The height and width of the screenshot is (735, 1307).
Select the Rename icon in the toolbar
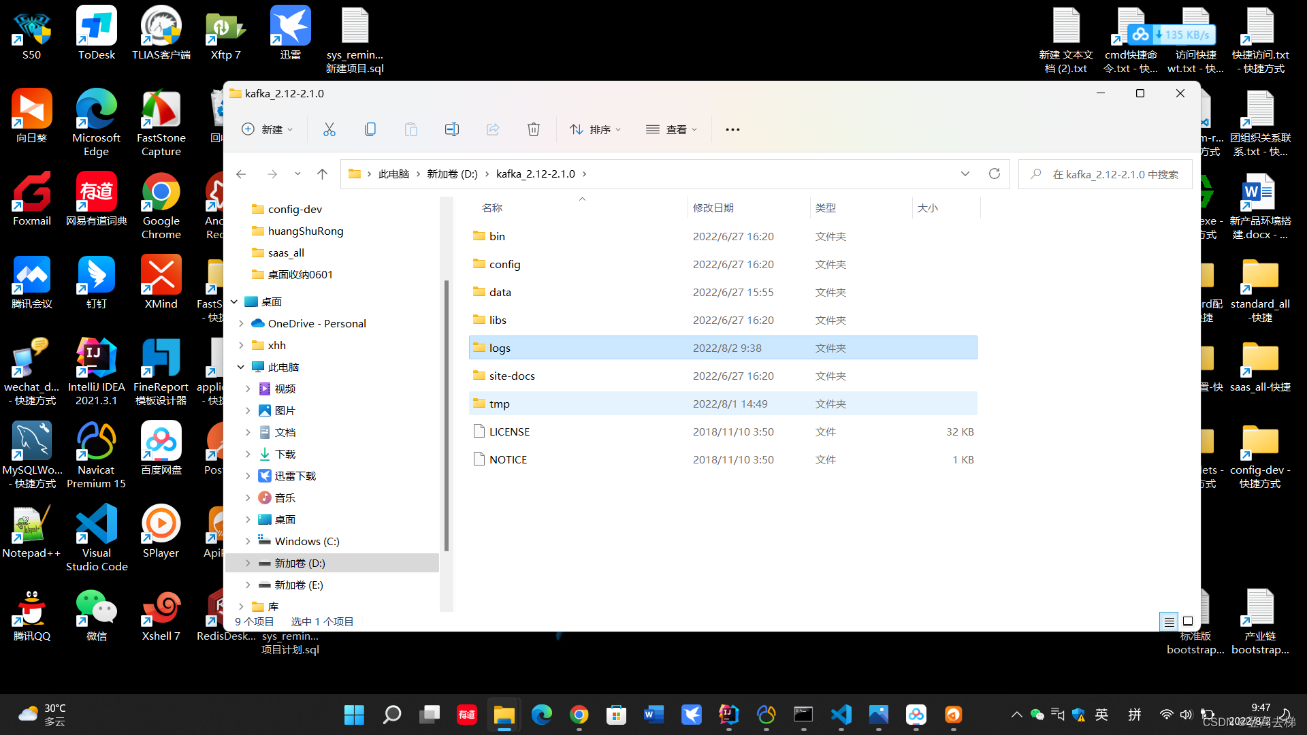[451, 129]
